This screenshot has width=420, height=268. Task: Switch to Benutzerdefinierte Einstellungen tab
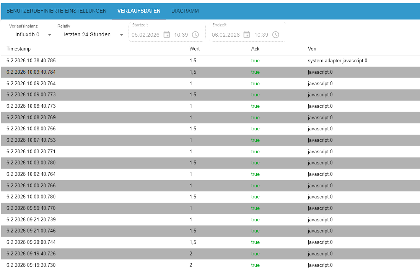click(56, 11)
